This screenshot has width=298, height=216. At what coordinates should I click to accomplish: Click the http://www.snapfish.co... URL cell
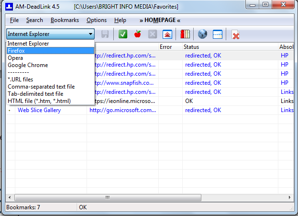[x=124, y=83]
